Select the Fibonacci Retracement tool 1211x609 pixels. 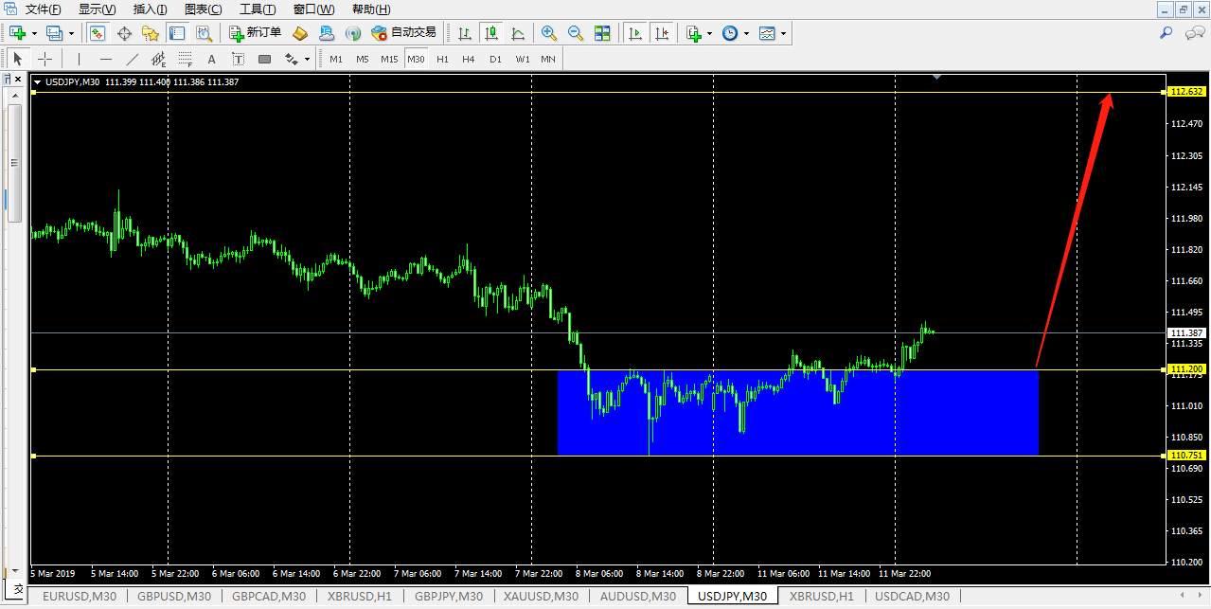click(185, 59)
